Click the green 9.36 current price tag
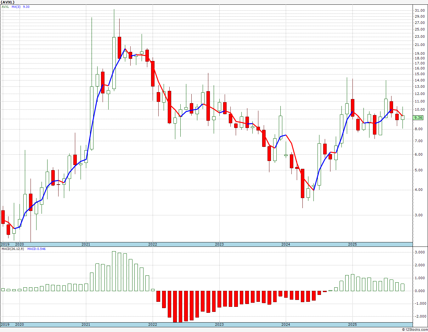 pos(418,118)
